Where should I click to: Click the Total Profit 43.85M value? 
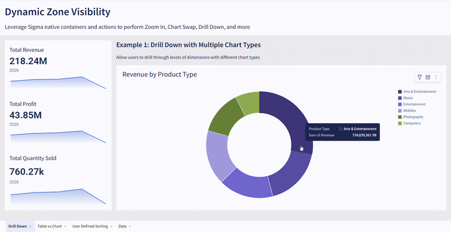pyautogui.click(x=25, y=115)
